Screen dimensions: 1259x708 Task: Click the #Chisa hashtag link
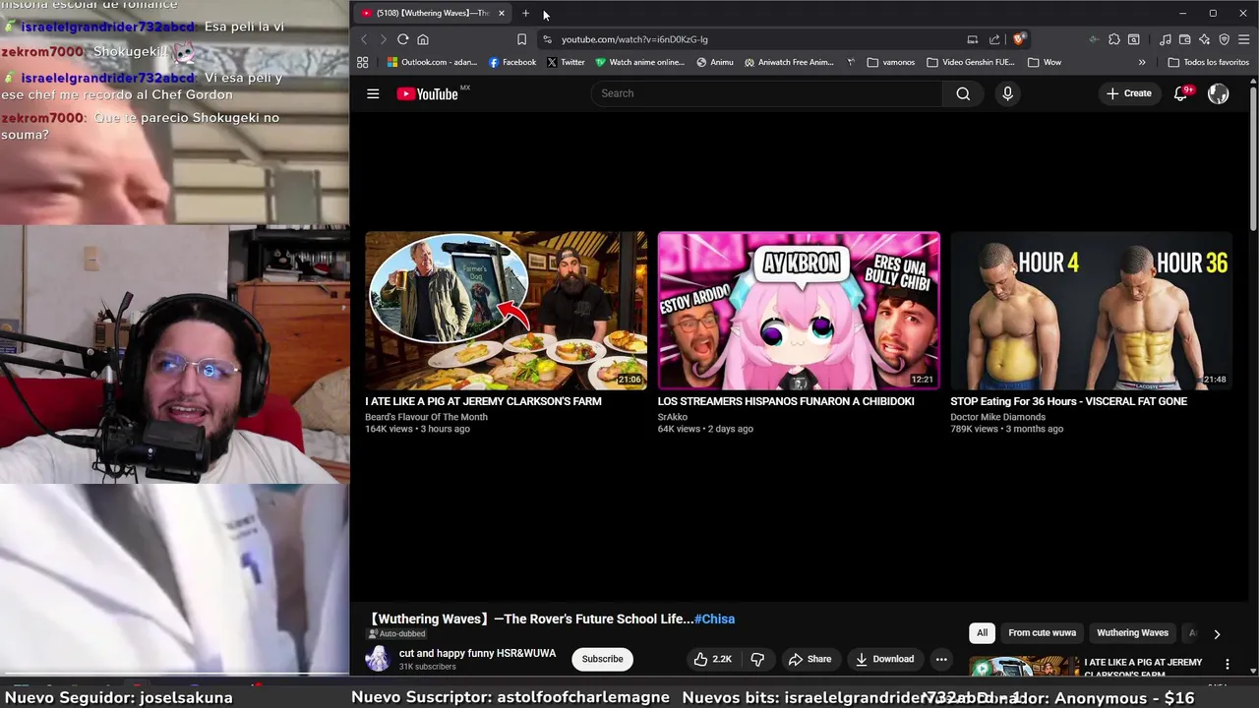714,619
